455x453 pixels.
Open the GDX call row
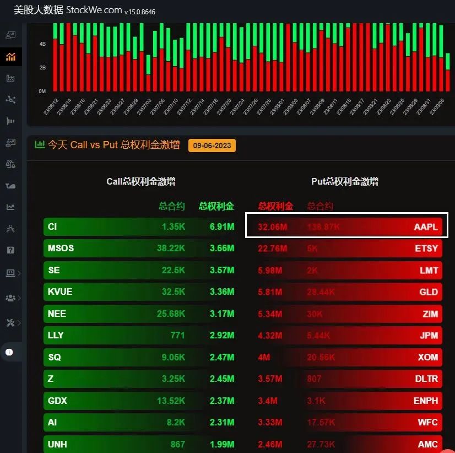click(140, 401)
